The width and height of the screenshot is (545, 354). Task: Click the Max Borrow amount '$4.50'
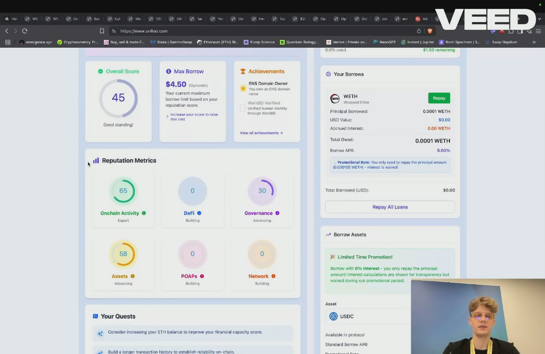[x=176, y=85]
